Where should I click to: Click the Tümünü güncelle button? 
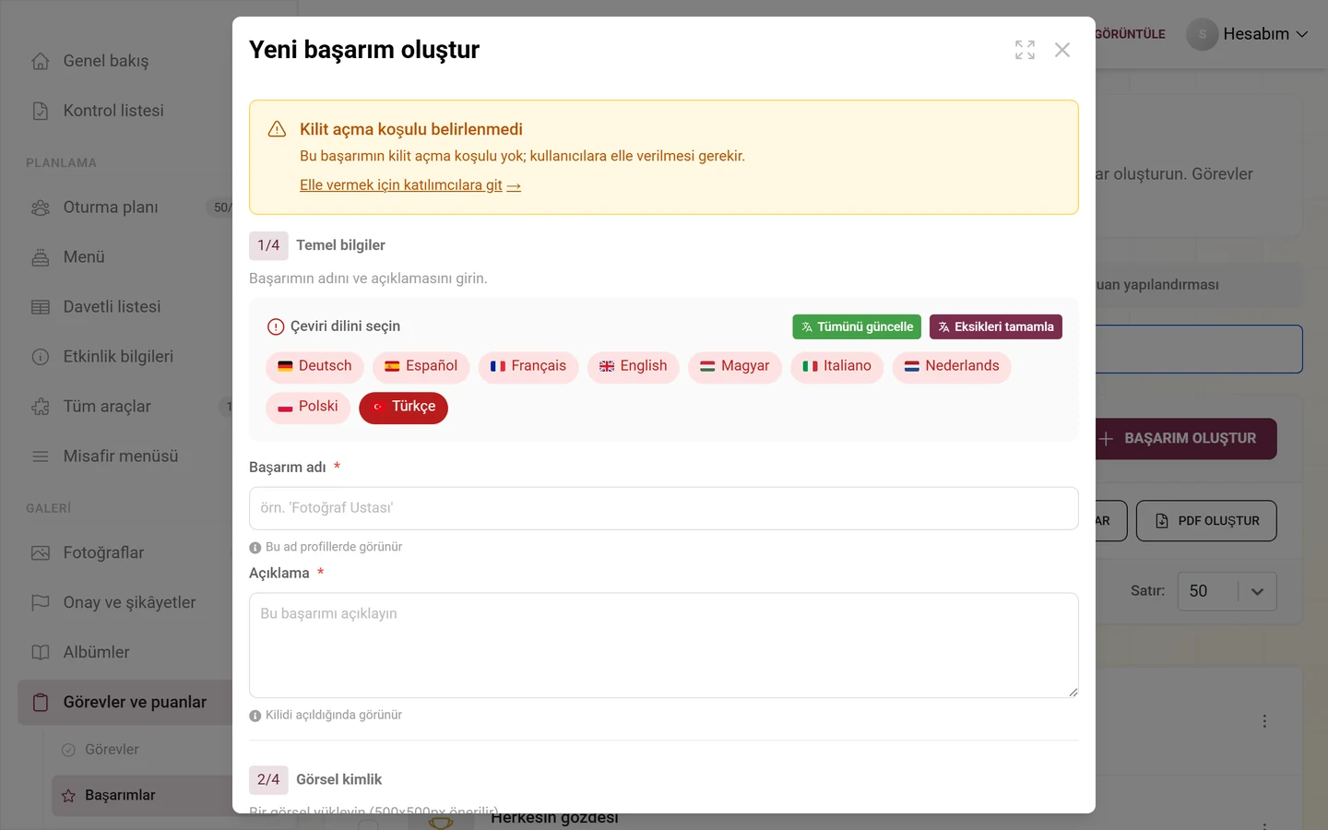(x=857, y=326)
